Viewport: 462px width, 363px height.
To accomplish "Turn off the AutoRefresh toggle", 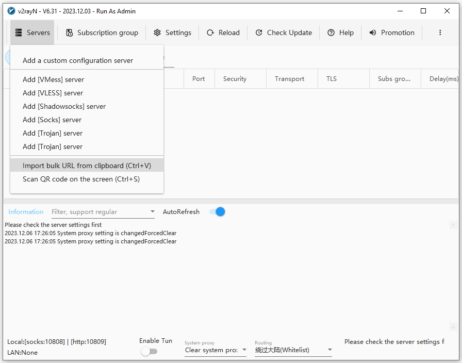I will click(218, 211).
